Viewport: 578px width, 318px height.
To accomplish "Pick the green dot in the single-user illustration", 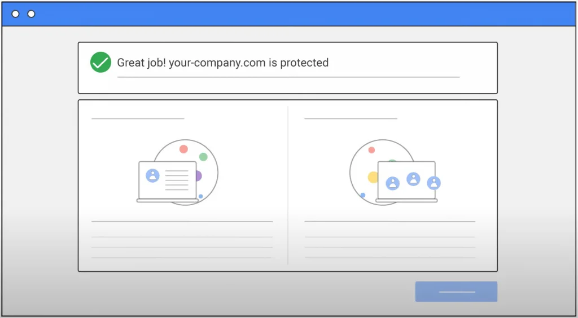I will coord(203,157).
